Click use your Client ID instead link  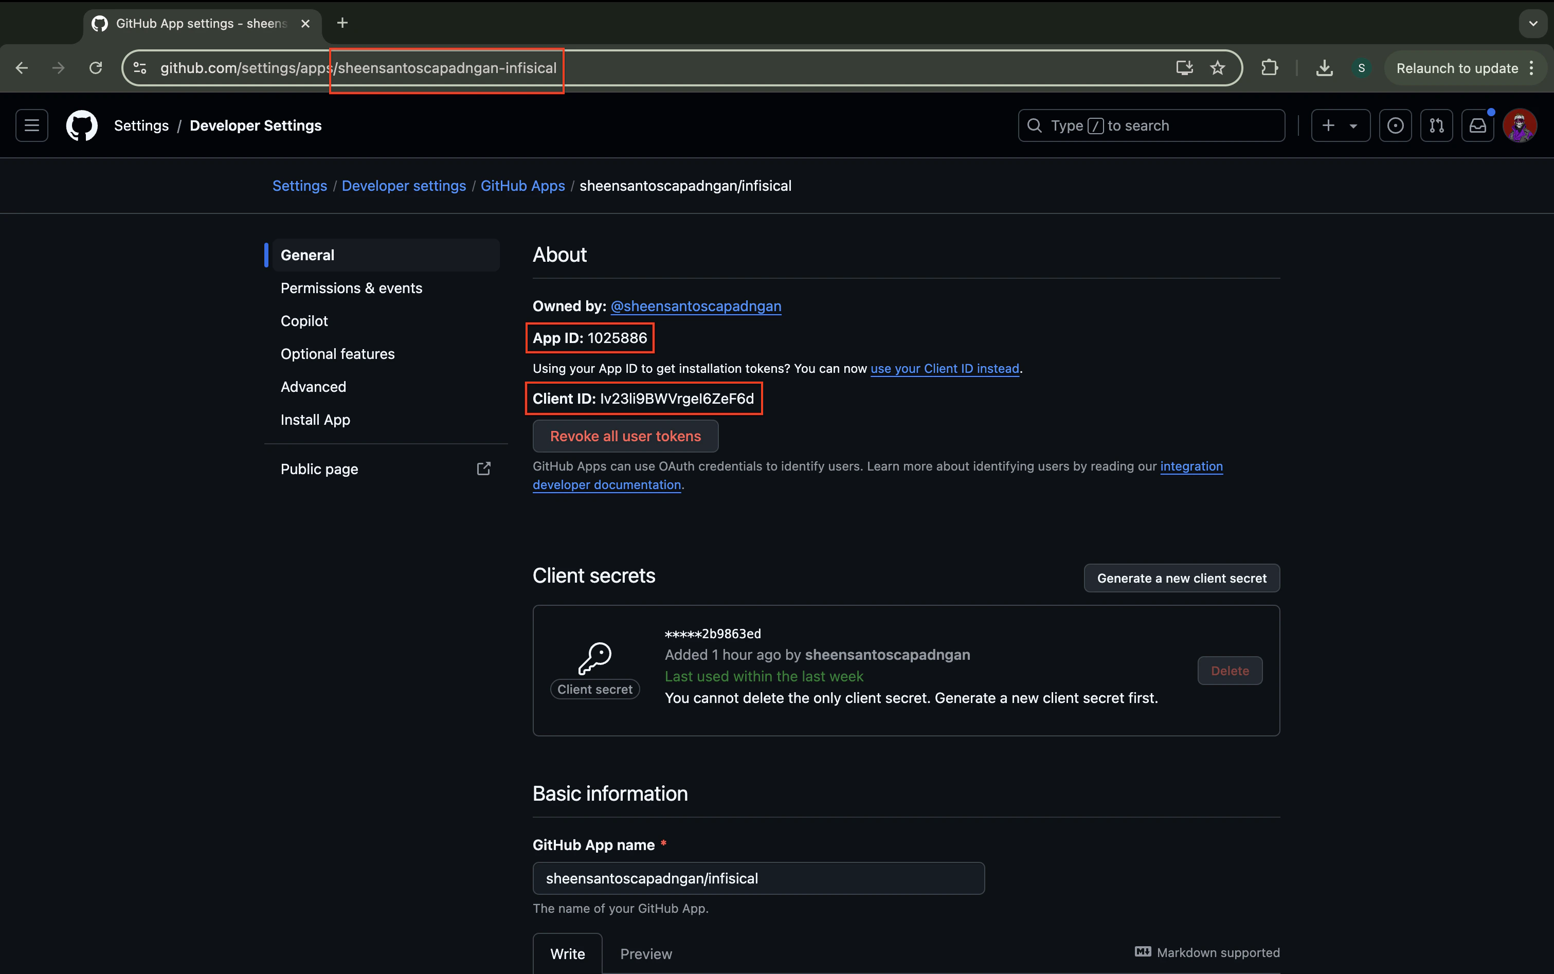click(945, 369)
